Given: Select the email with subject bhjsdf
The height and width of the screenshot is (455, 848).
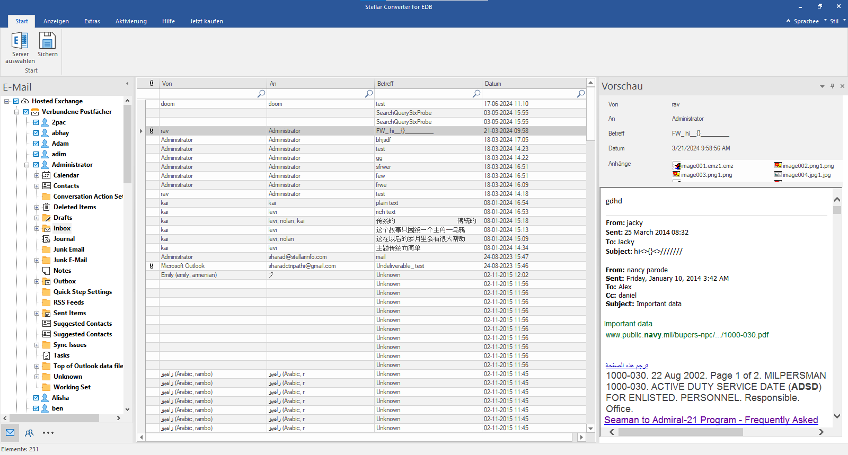Looking at the screenshot, I should [366, 140].
